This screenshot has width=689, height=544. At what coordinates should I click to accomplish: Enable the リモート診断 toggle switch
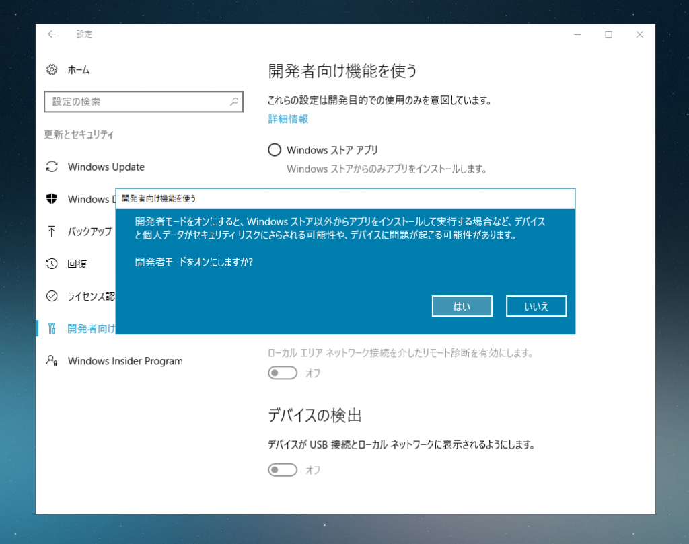283,373
